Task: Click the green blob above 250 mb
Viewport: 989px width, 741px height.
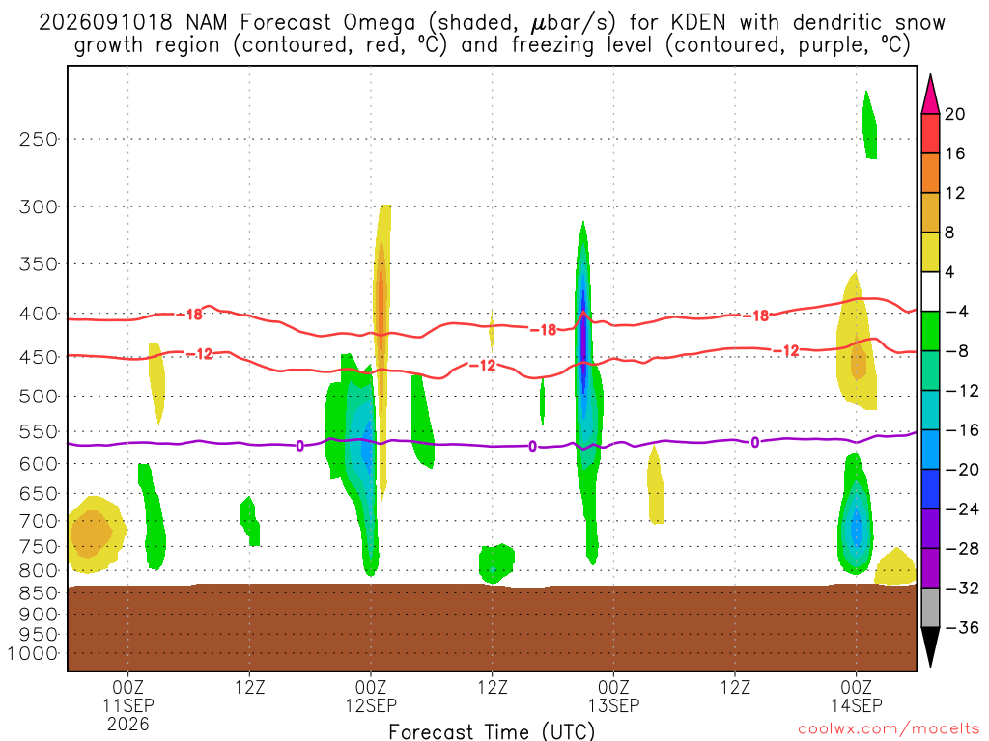Action: tap(869, 124)
